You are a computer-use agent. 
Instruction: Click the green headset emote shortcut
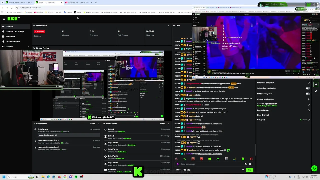pyautogui.click(x=218, y=159)
